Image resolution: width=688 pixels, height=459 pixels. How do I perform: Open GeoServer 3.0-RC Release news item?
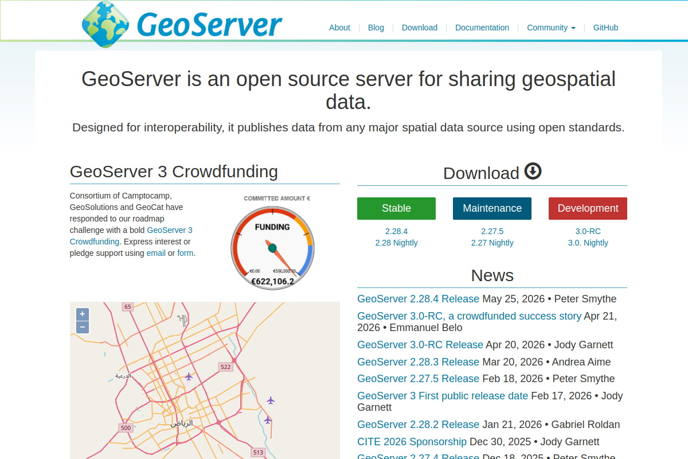420,345
